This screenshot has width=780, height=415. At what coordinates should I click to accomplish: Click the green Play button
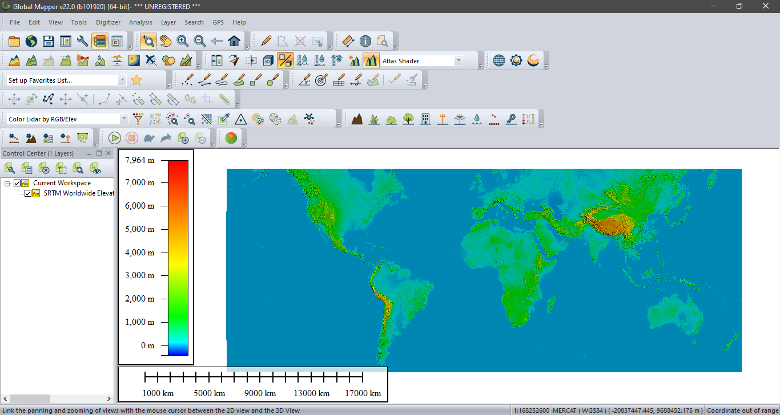click(115, 138)
